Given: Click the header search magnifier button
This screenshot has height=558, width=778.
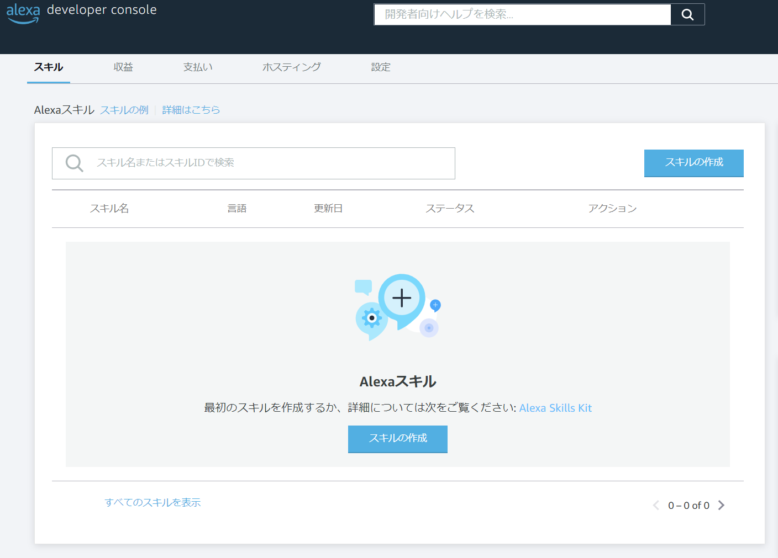Looking at the screenshot, I should (x=687, y=14).
